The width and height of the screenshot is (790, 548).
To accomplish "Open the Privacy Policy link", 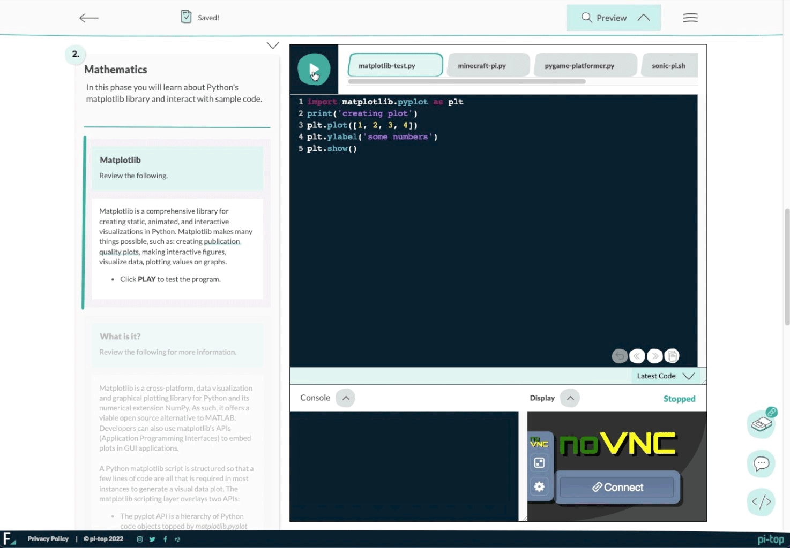I will click(48, 539).
